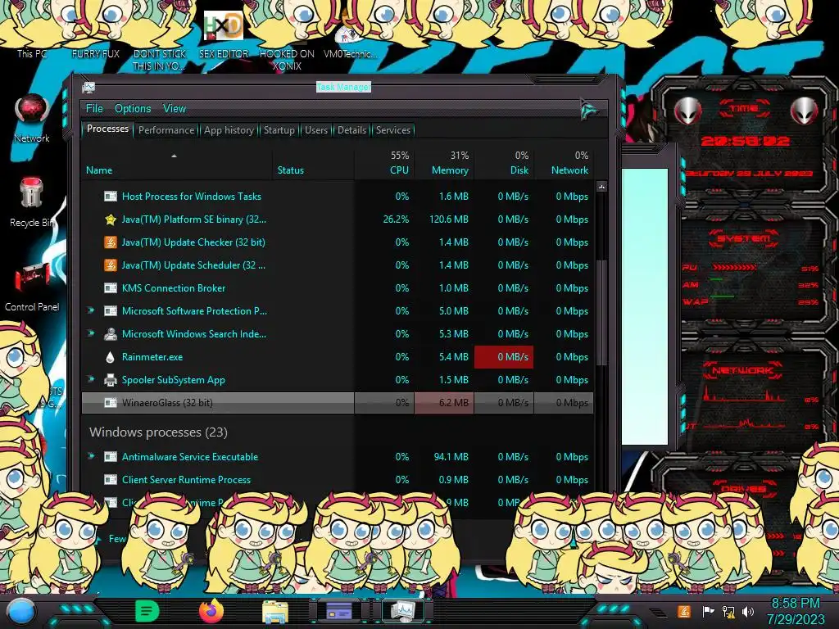Viewport: 839px width, 629px height.
Task: Click the Spooler SubSystem App printer icon
Action: coord(111,380)
